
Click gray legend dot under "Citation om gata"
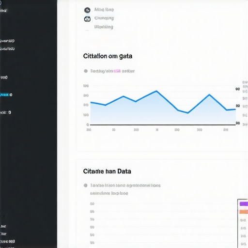[86, 71]
